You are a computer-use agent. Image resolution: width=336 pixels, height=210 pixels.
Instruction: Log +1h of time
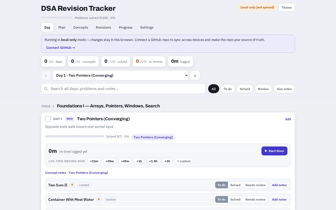point(139,161)
